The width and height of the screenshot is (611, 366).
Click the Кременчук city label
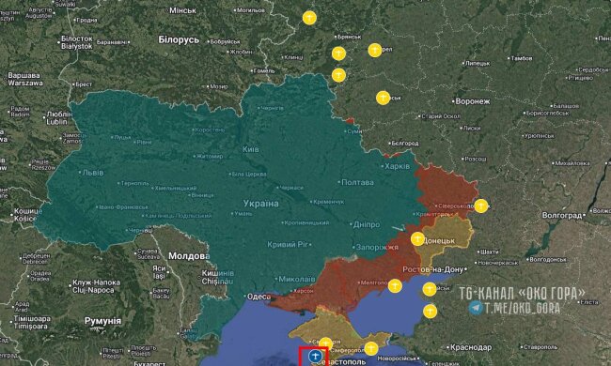[x=328, y=202]
